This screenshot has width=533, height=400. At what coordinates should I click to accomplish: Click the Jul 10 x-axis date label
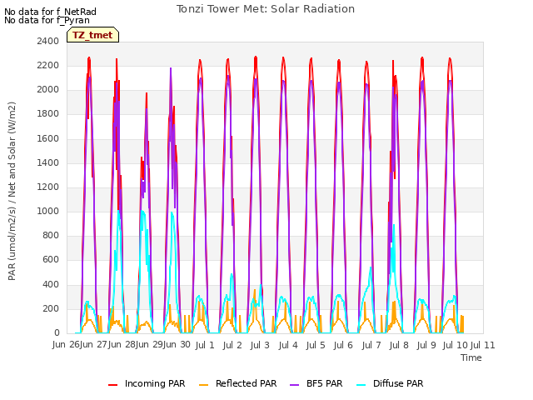456,345
